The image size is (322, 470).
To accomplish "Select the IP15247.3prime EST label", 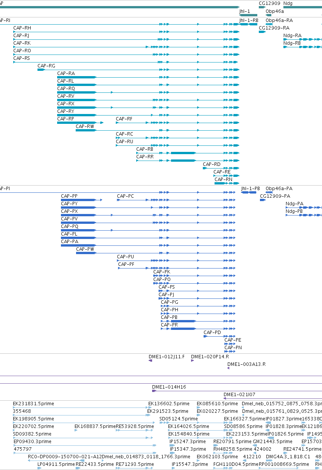I will (188, 442).
